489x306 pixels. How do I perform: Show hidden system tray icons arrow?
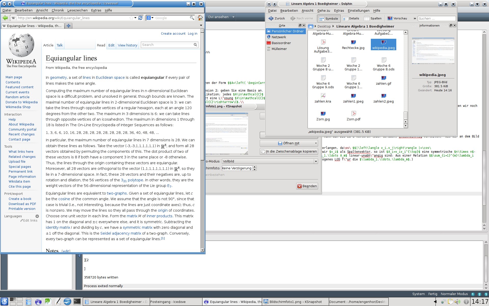click(435, 302)
